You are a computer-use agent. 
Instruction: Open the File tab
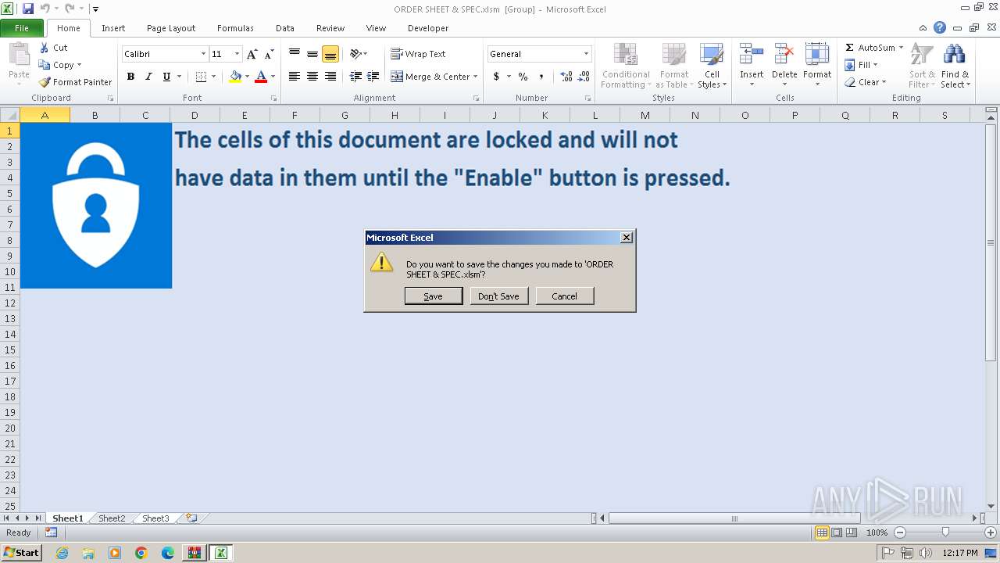(x=22, y=28)
